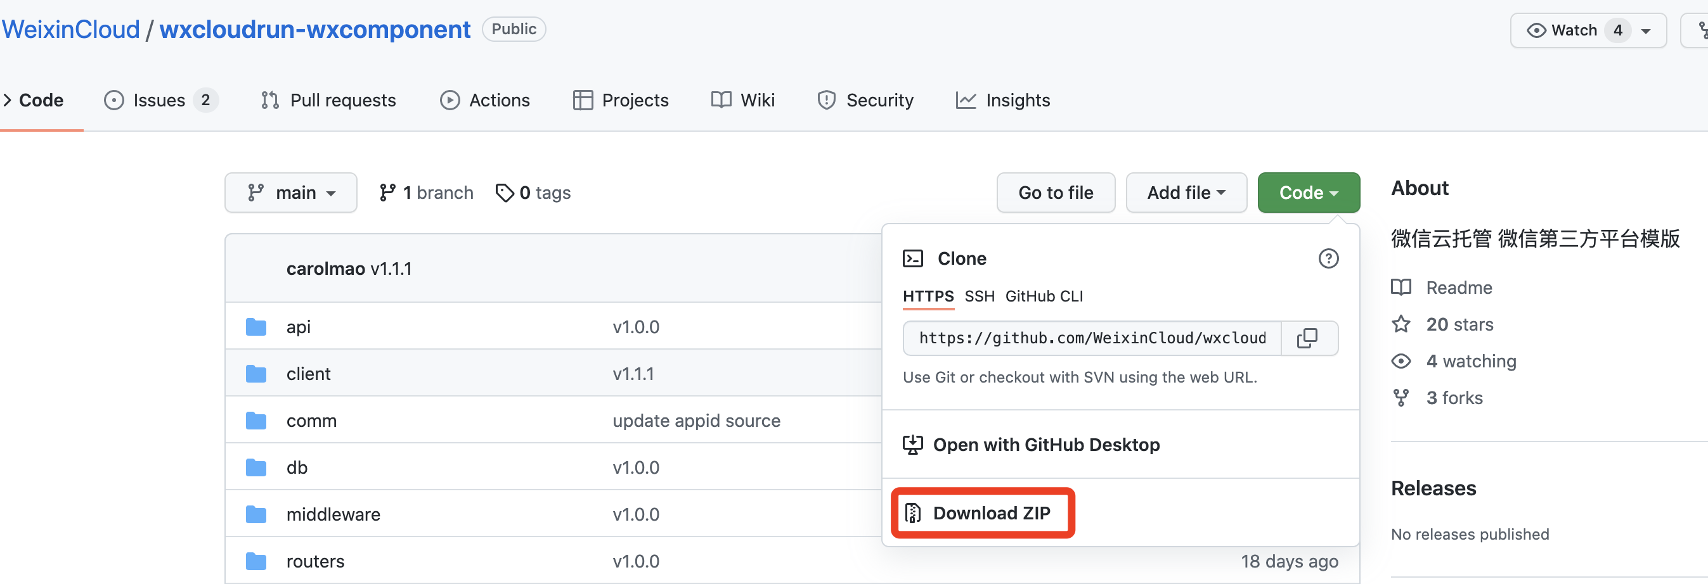Click the book icon beside Readme
Viewport: 1708px width, 584px height.
(1401, 288)
